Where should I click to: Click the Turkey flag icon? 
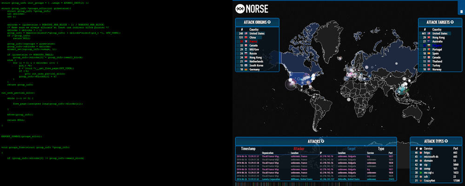point(429,66)
